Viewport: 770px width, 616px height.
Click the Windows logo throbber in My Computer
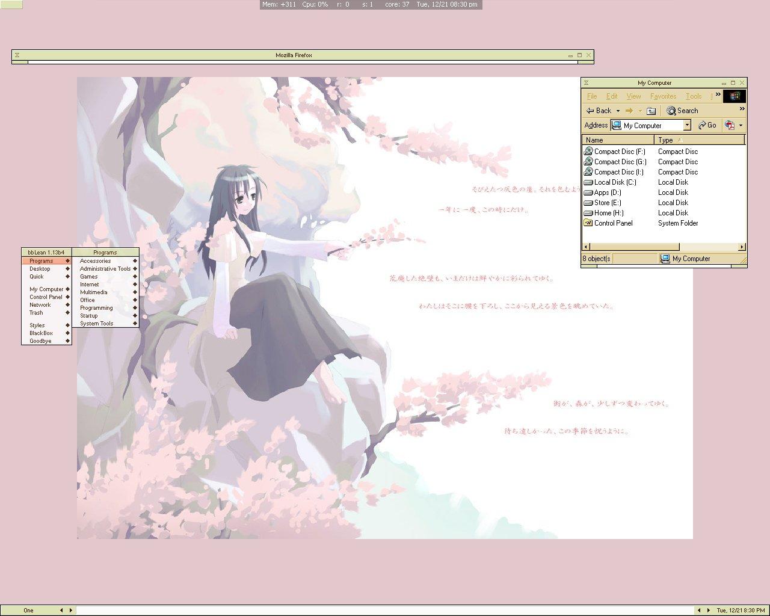point(735,96)
